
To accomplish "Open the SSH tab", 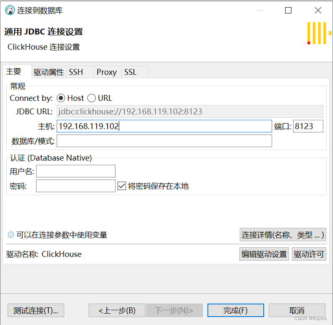I will point(80,72).
